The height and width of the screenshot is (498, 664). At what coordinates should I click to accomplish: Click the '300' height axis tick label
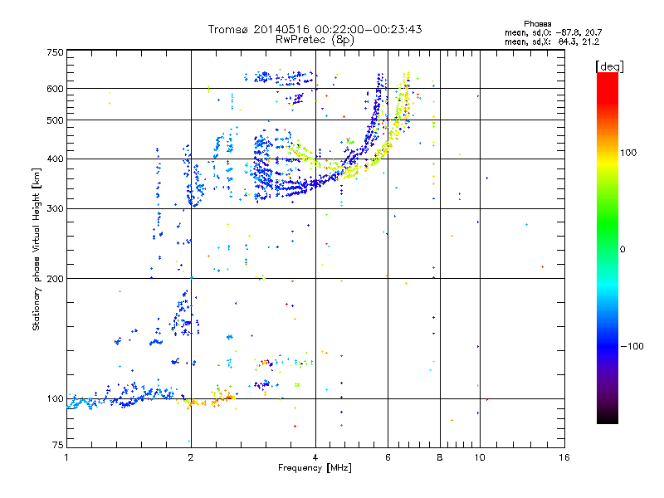pyautogui.click(x=55, y=209)
